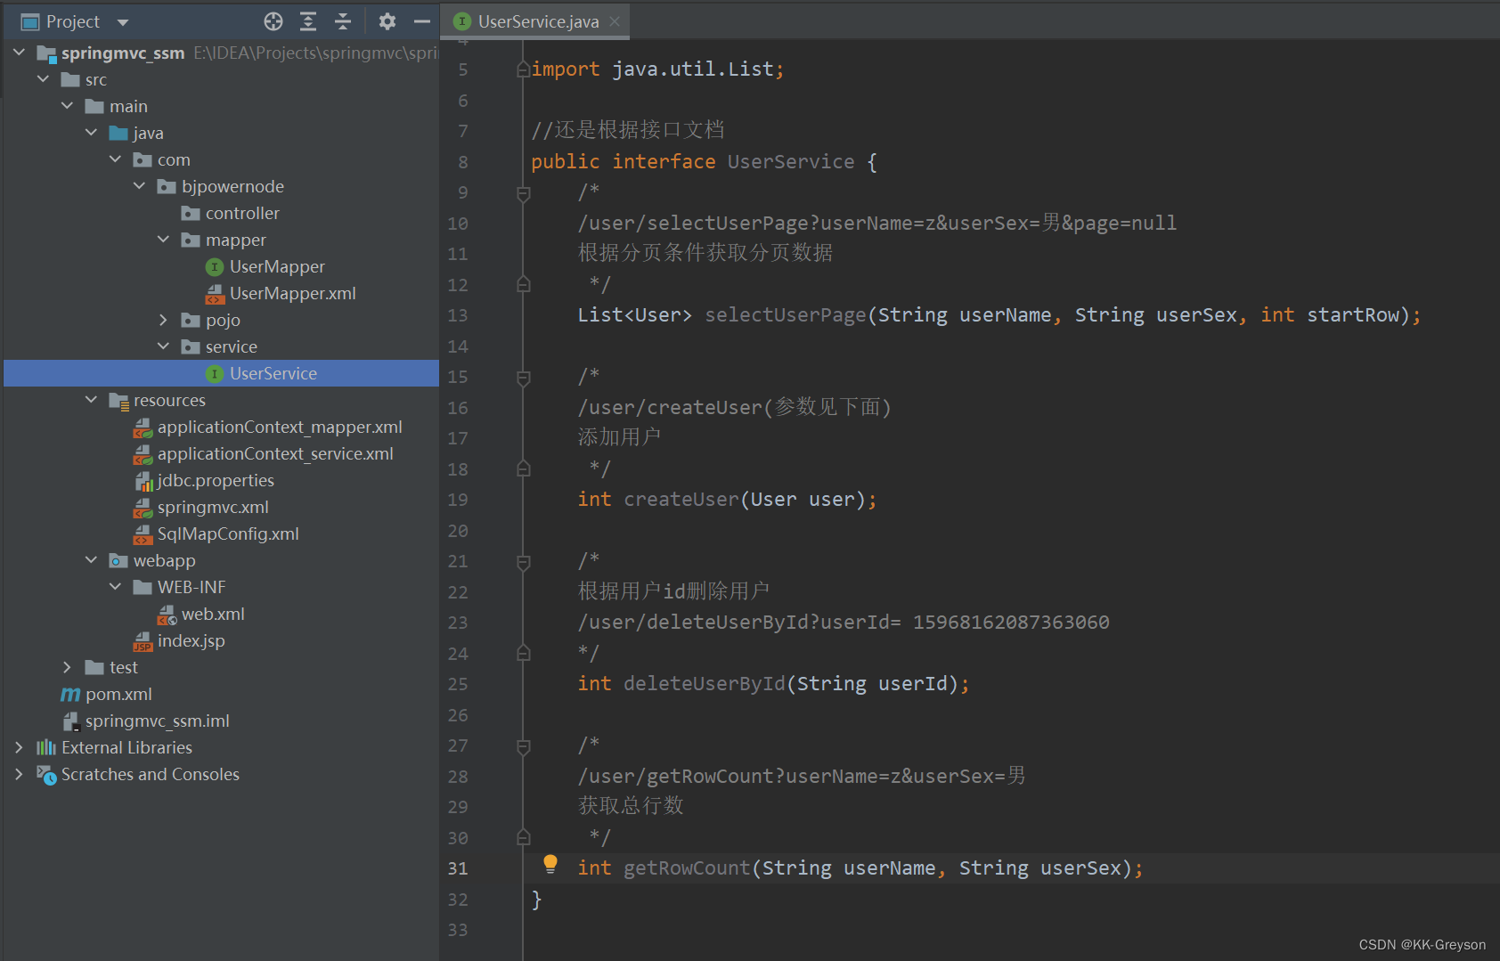Screen dimensions: 1500x961
Task: Click line number 13 in the gutter
Action: coord(458,315)
